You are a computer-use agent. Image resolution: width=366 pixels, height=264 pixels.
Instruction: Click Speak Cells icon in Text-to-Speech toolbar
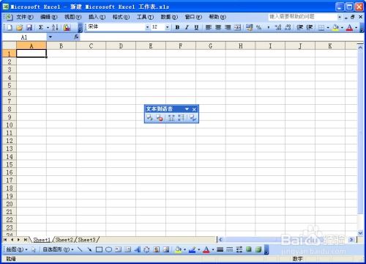coord(149,118)
